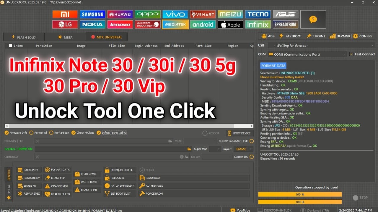The height and width of the screenshot is (212, 378).
Task: Toggle the Check MiCloud option
Action: click(x=83, y=133)
